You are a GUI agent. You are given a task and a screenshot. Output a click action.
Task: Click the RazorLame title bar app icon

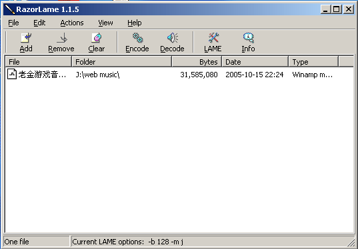[x=10, y=9]
